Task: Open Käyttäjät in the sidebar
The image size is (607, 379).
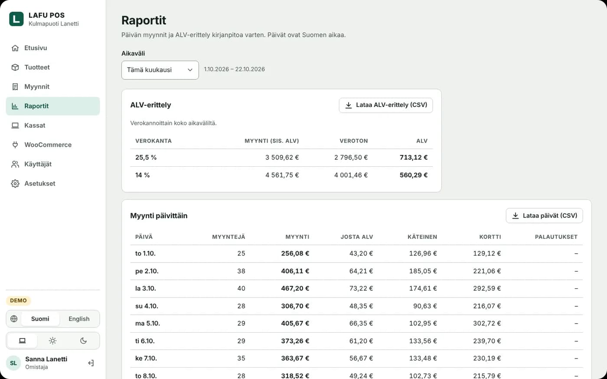Action: click(x=53, y=164)
